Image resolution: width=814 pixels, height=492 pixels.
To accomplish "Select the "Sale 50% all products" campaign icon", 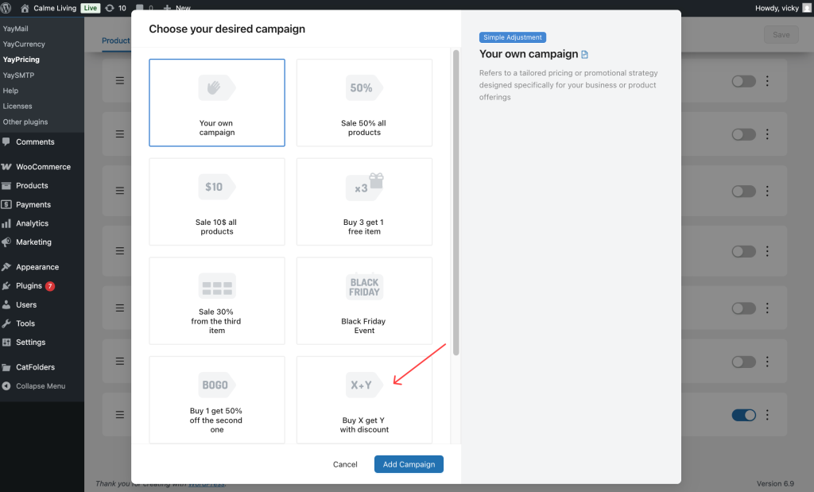I will point(364,87).
